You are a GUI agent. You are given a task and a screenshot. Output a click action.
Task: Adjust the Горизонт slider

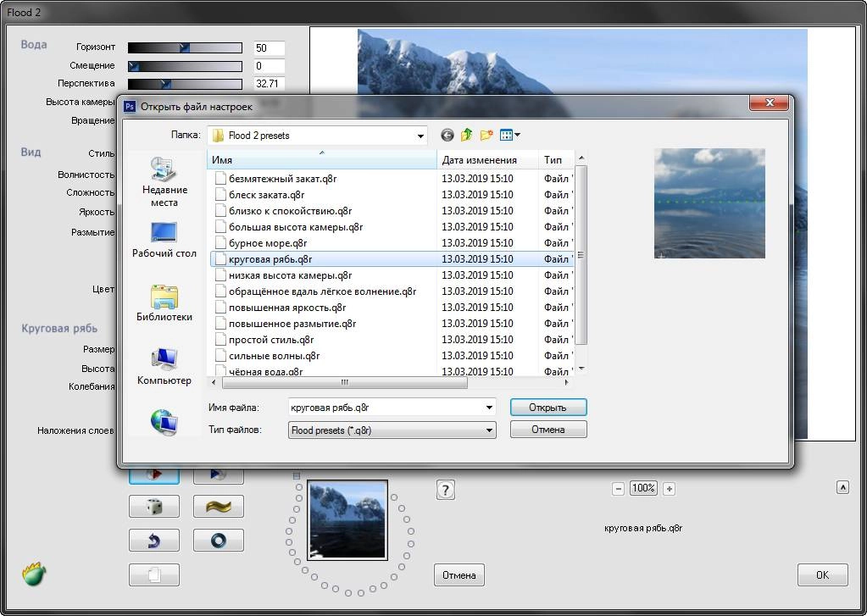(185, 48)
